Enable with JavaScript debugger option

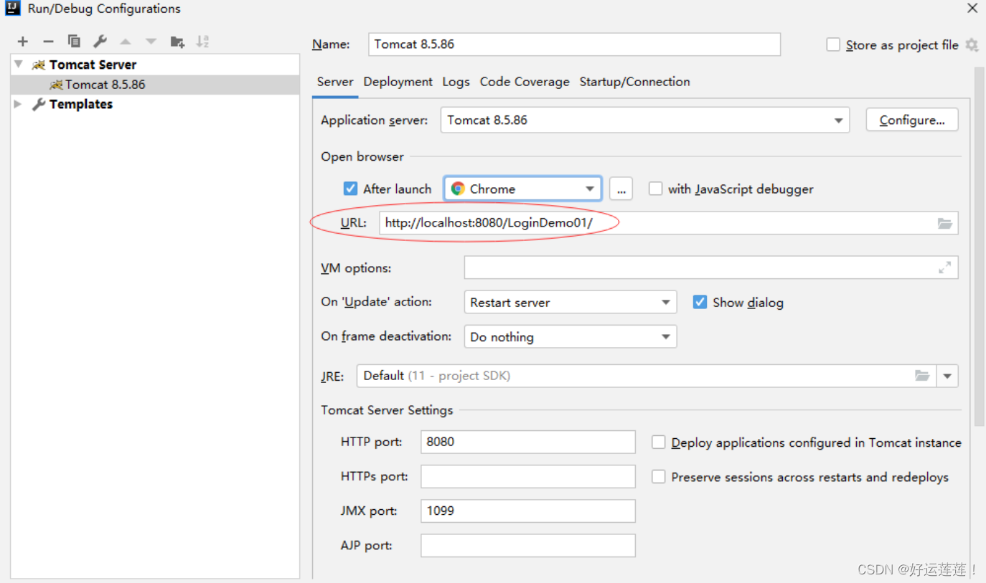655,189
